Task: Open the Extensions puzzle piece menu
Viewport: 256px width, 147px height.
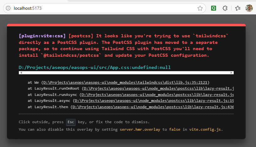Action: pos(225,8)
